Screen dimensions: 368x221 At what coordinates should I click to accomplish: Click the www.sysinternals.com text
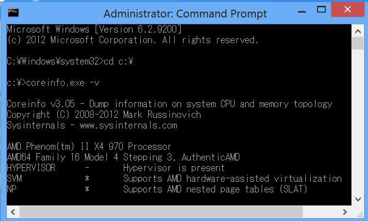point(129,126)
